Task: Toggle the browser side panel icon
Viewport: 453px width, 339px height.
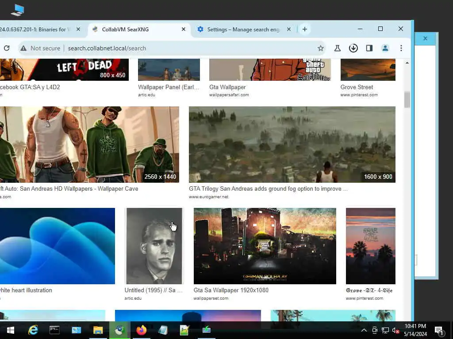Action: (x=369, y=48)
